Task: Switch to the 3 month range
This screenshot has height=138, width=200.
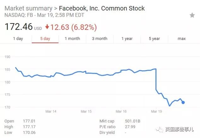Action: pyautogui.click(x=100, y=39)
